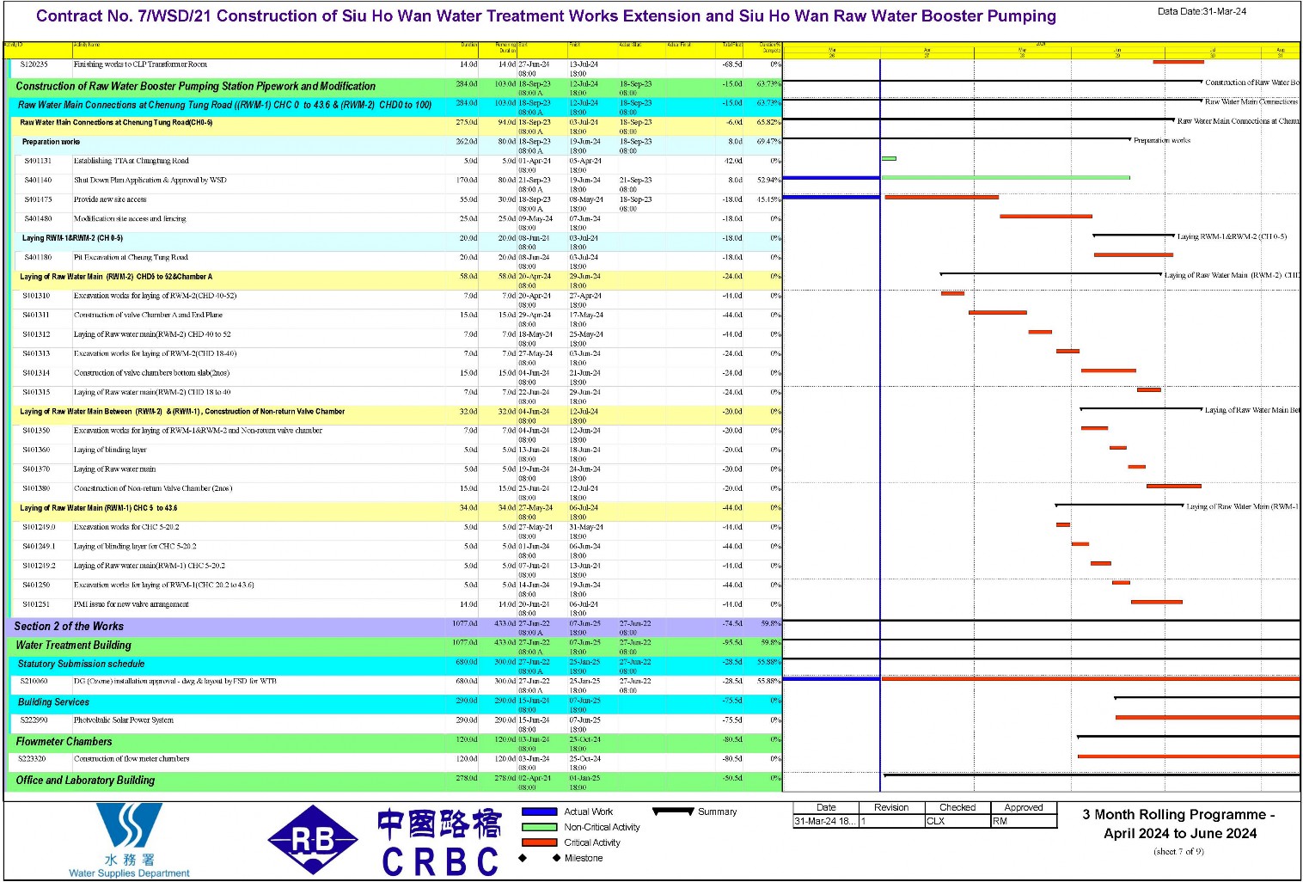Select the Section 2 of the Works band
Image resolution: width=1303 pixels, height=882 pixels.
[x=393, y=627]
